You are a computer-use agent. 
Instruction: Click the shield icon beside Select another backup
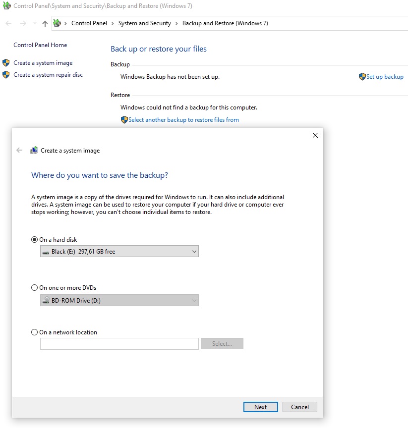[x=124, y=120]
